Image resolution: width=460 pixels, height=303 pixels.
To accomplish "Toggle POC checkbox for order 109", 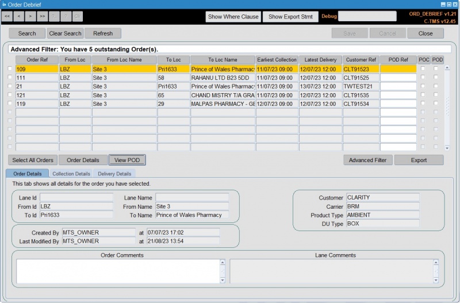I will pos(423,68).
